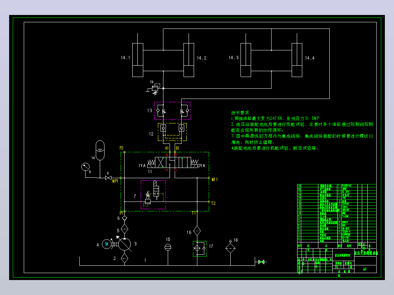This screenshot has height=295, width=394.
Task: Click the air breather symbol labeled 18
Action: [x=230, y=248]
